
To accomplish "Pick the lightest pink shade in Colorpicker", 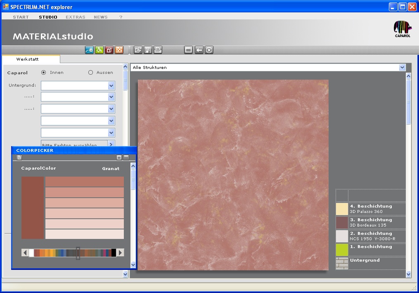I will click(84, 234).
